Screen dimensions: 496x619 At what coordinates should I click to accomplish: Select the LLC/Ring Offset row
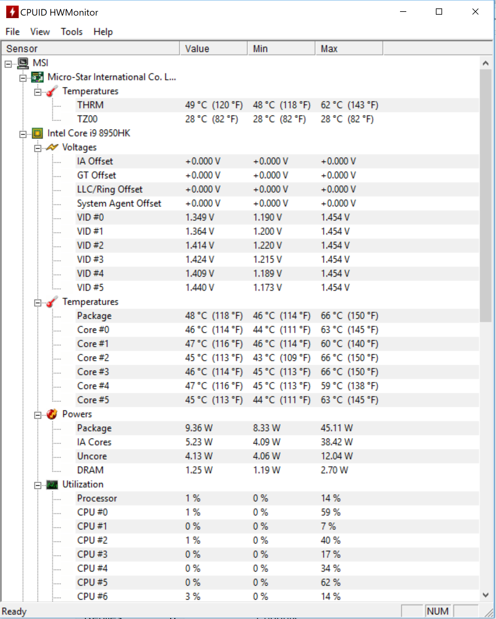click(277, 189)
